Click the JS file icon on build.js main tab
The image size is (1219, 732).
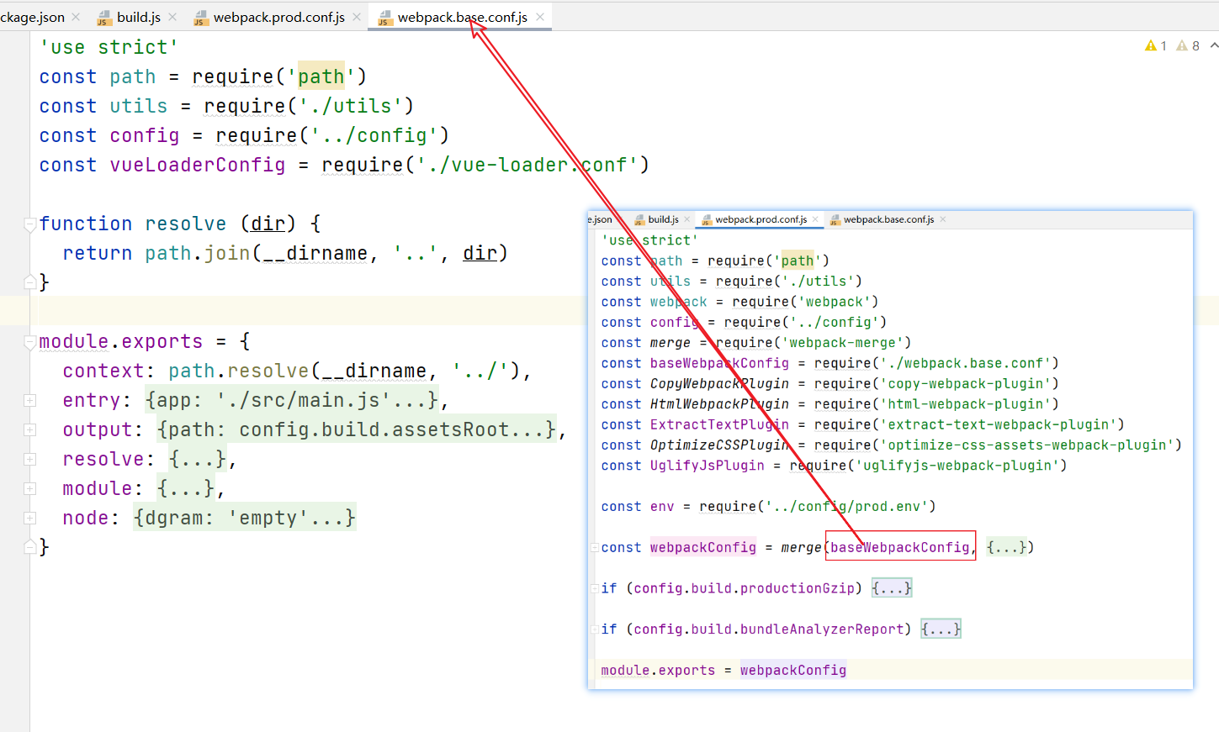[x=104, y=18]
